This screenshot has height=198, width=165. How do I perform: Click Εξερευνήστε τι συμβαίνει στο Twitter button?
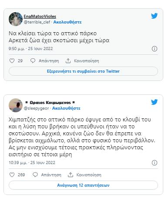click(x=83, y=71)
